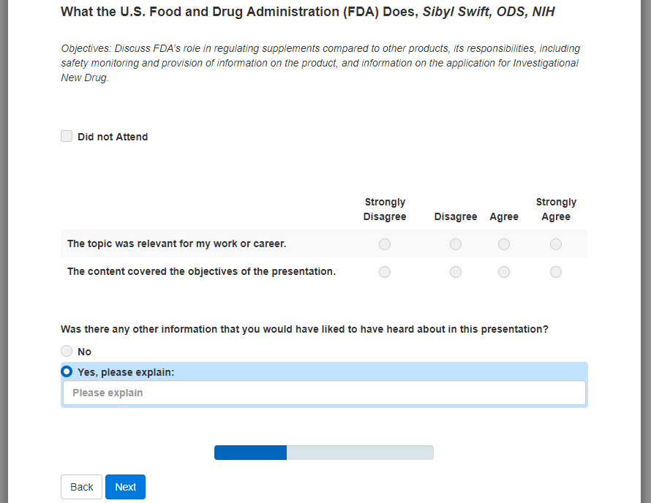Click the filled part of progress bar

coord(250,453)
